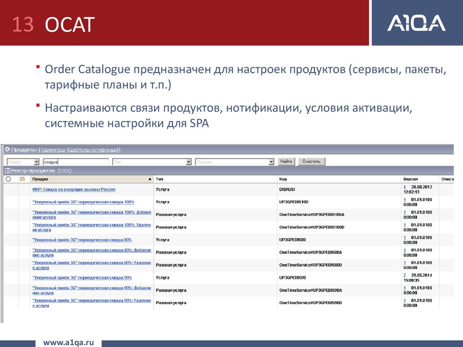Toggle sort arrow in Продукт column
463x347 pixels.
[x=150, y=179]
